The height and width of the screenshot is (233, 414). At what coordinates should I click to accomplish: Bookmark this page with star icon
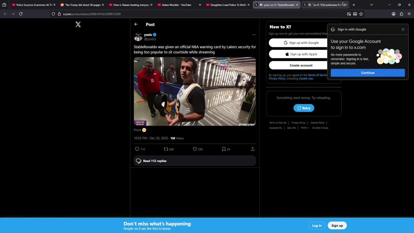(x=361, y=14)
